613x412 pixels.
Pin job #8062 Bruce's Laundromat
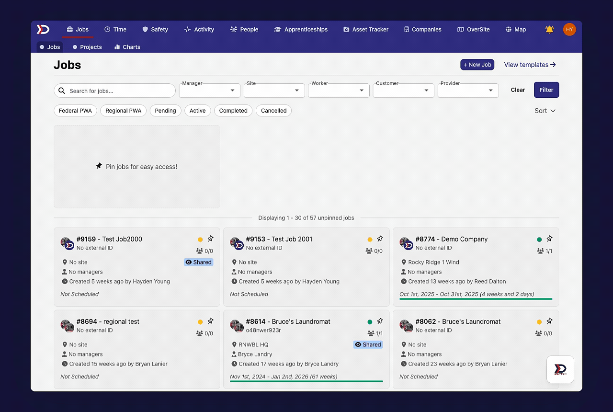point(549,321)
